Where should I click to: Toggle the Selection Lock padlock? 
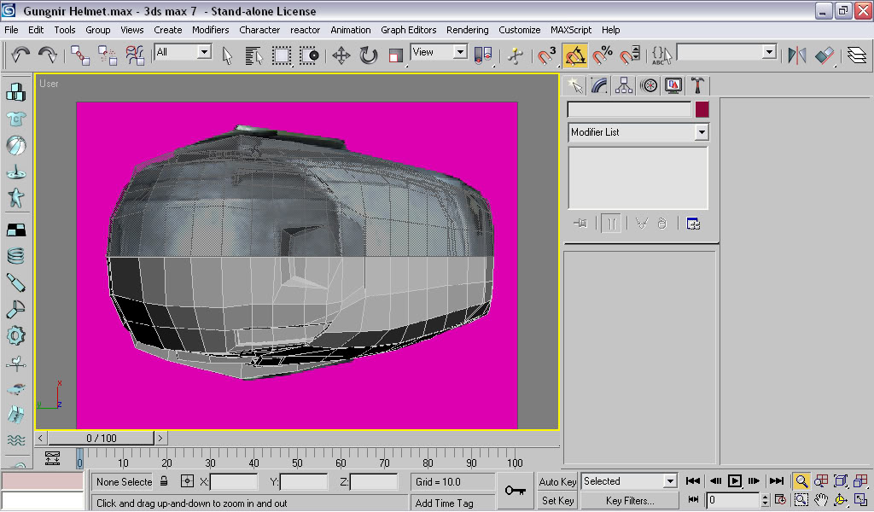(x=164, y=481)
